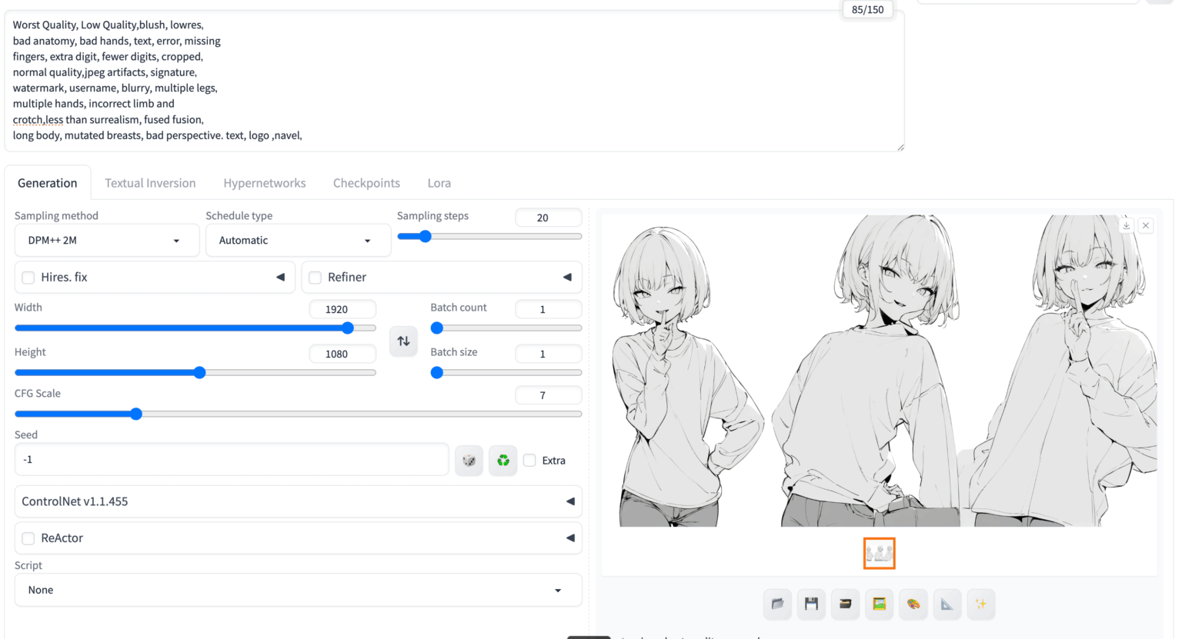The height and width of the screenshot is (639, 1182).
Task: Reuse last seed via the recycle icon
Action: tap(503, 460)
